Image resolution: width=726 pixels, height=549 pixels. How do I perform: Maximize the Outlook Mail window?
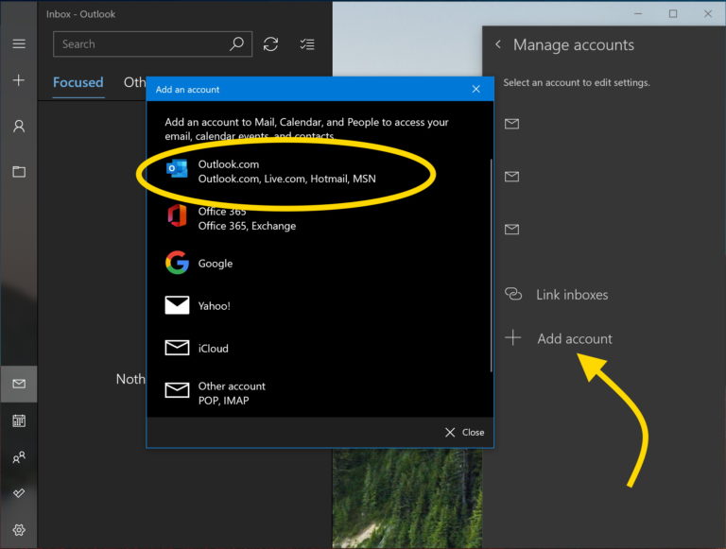tap(673, 13)
